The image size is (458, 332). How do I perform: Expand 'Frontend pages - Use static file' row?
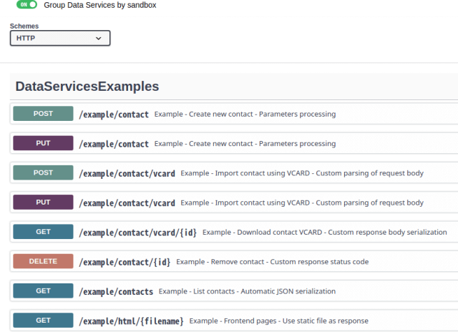coord(279,321)
